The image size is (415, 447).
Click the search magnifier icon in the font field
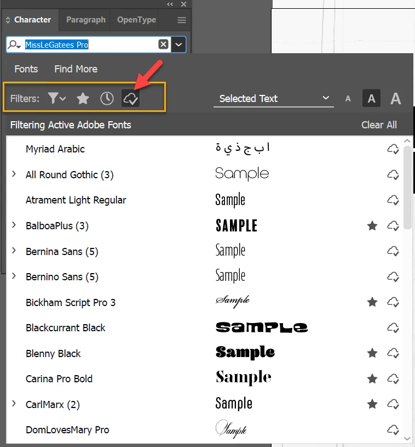(x=14, y=45)
